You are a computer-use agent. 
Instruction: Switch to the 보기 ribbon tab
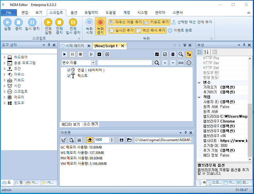tap(39, 13)
